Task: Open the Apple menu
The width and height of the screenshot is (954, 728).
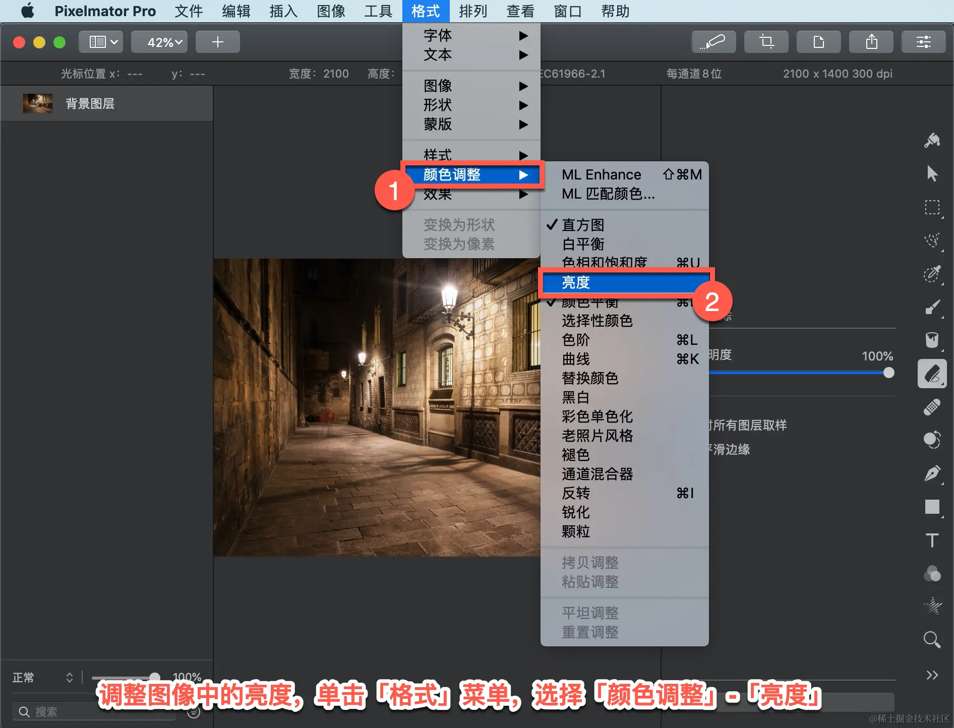Action: (x=28, y=11)
